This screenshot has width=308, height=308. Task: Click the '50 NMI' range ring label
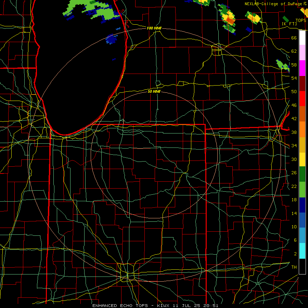tap(154, 91)
